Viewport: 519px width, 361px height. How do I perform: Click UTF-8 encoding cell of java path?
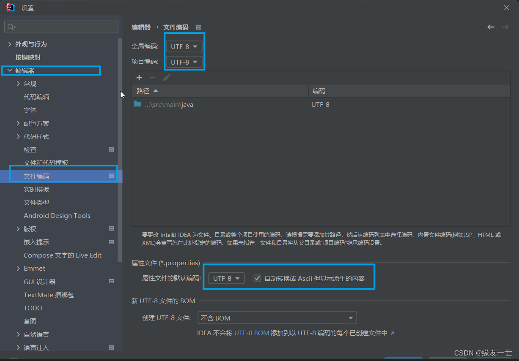pos(320,104)
